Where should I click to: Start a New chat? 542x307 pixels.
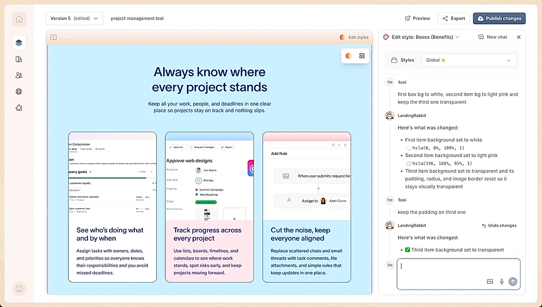point(492,37)
